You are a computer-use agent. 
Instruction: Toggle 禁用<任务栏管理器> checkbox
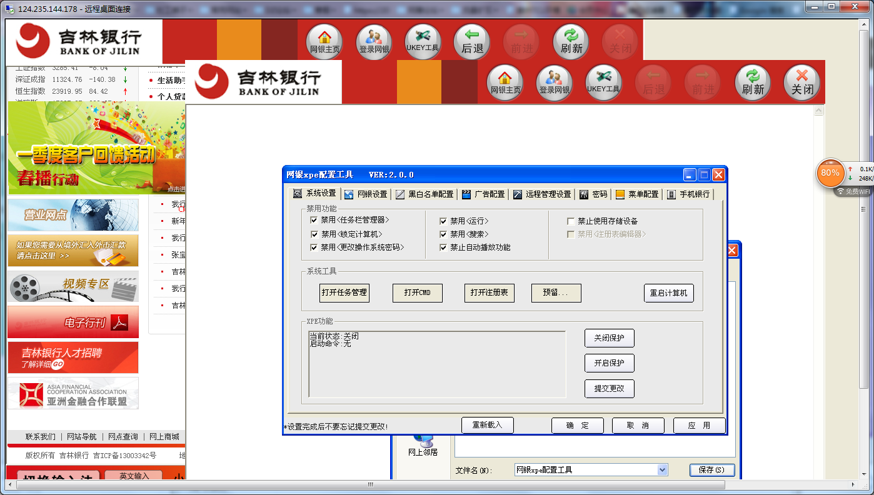click(314, 220)
